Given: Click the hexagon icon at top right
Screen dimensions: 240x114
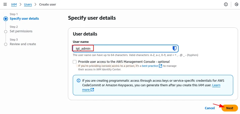Looking at the screenshot, I should coord(236,4).
